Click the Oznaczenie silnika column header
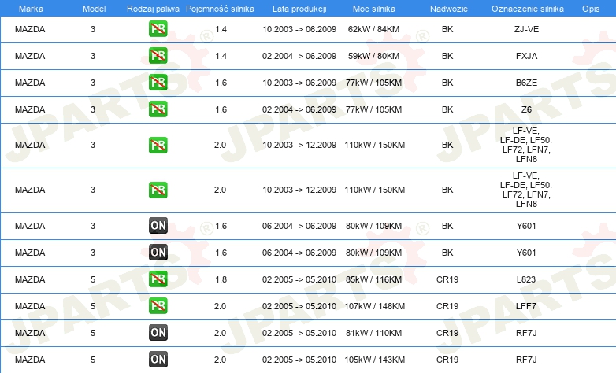 (x=527, y=9)
